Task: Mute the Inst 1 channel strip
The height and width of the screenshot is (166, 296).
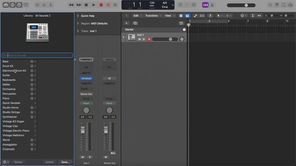Action: (83, 157)
